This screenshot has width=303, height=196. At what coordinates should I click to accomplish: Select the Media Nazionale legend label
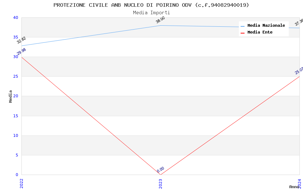click(x=266, y=26)
